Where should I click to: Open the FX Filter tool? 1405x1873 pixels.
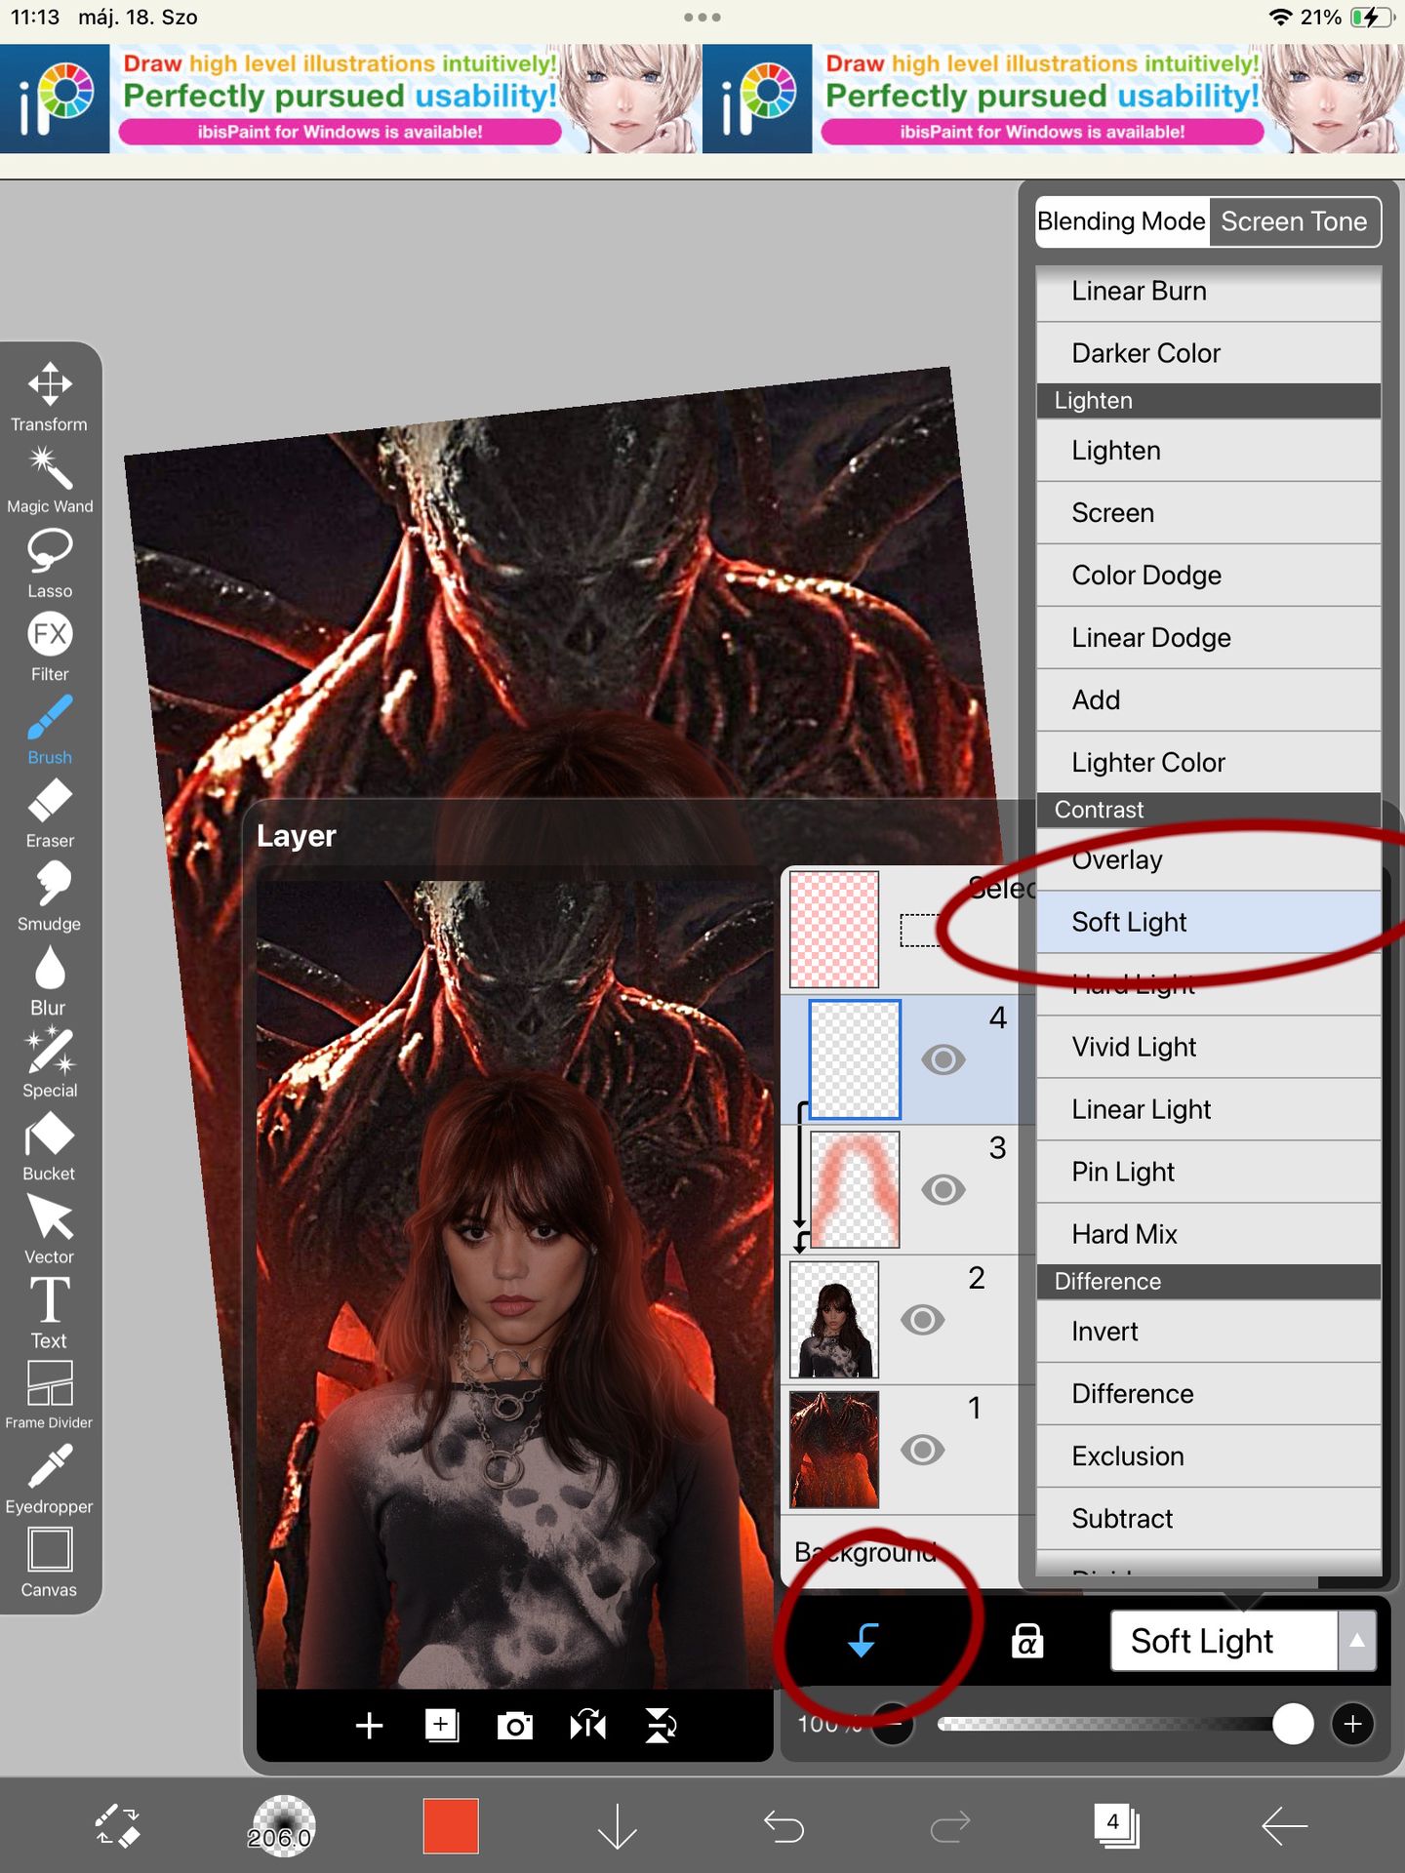click(x=50, y=646)
